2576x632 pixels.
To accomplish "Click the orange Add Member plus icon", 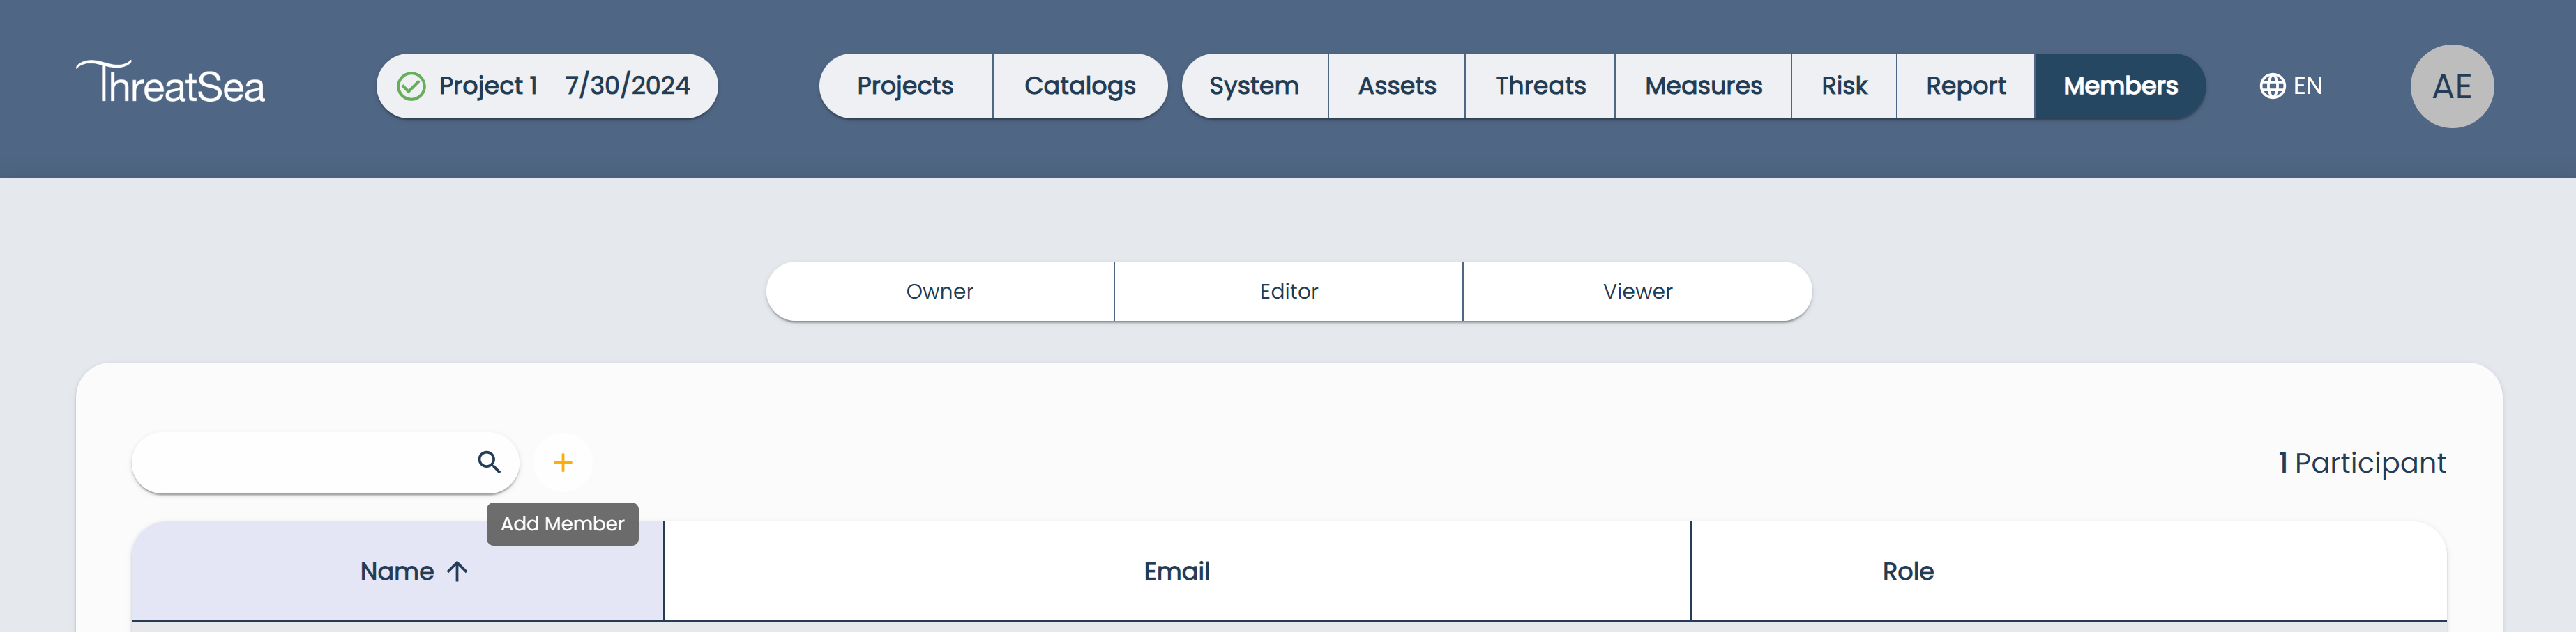I will coord(563,462).
